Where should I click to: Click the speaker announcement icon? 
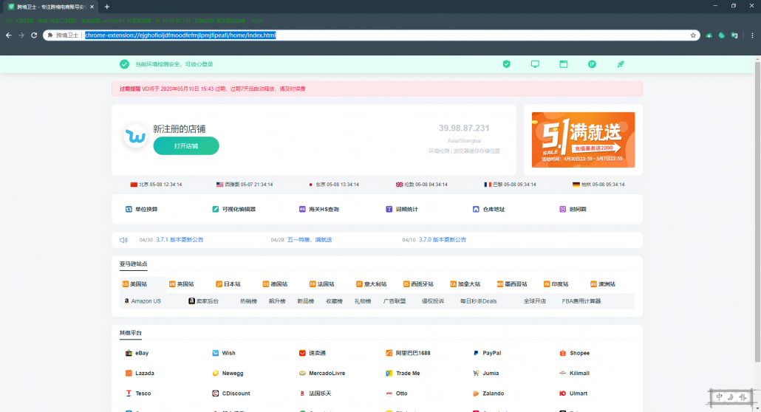coord(123,240)
